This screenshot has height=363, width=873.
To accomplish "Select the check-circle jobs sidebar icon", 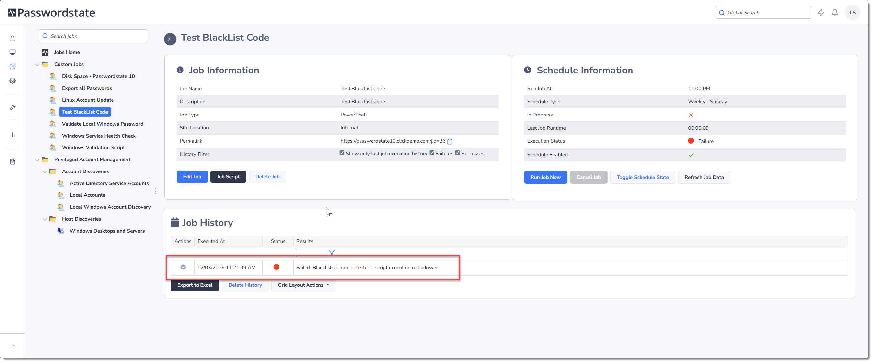I will [x=13, y=67].
